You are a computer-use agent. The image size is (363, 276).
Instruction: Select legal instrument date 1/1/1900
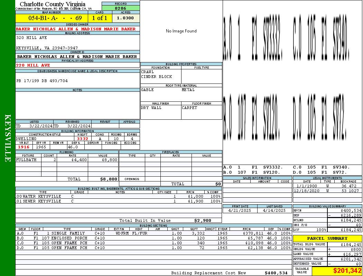click(307, 186)
